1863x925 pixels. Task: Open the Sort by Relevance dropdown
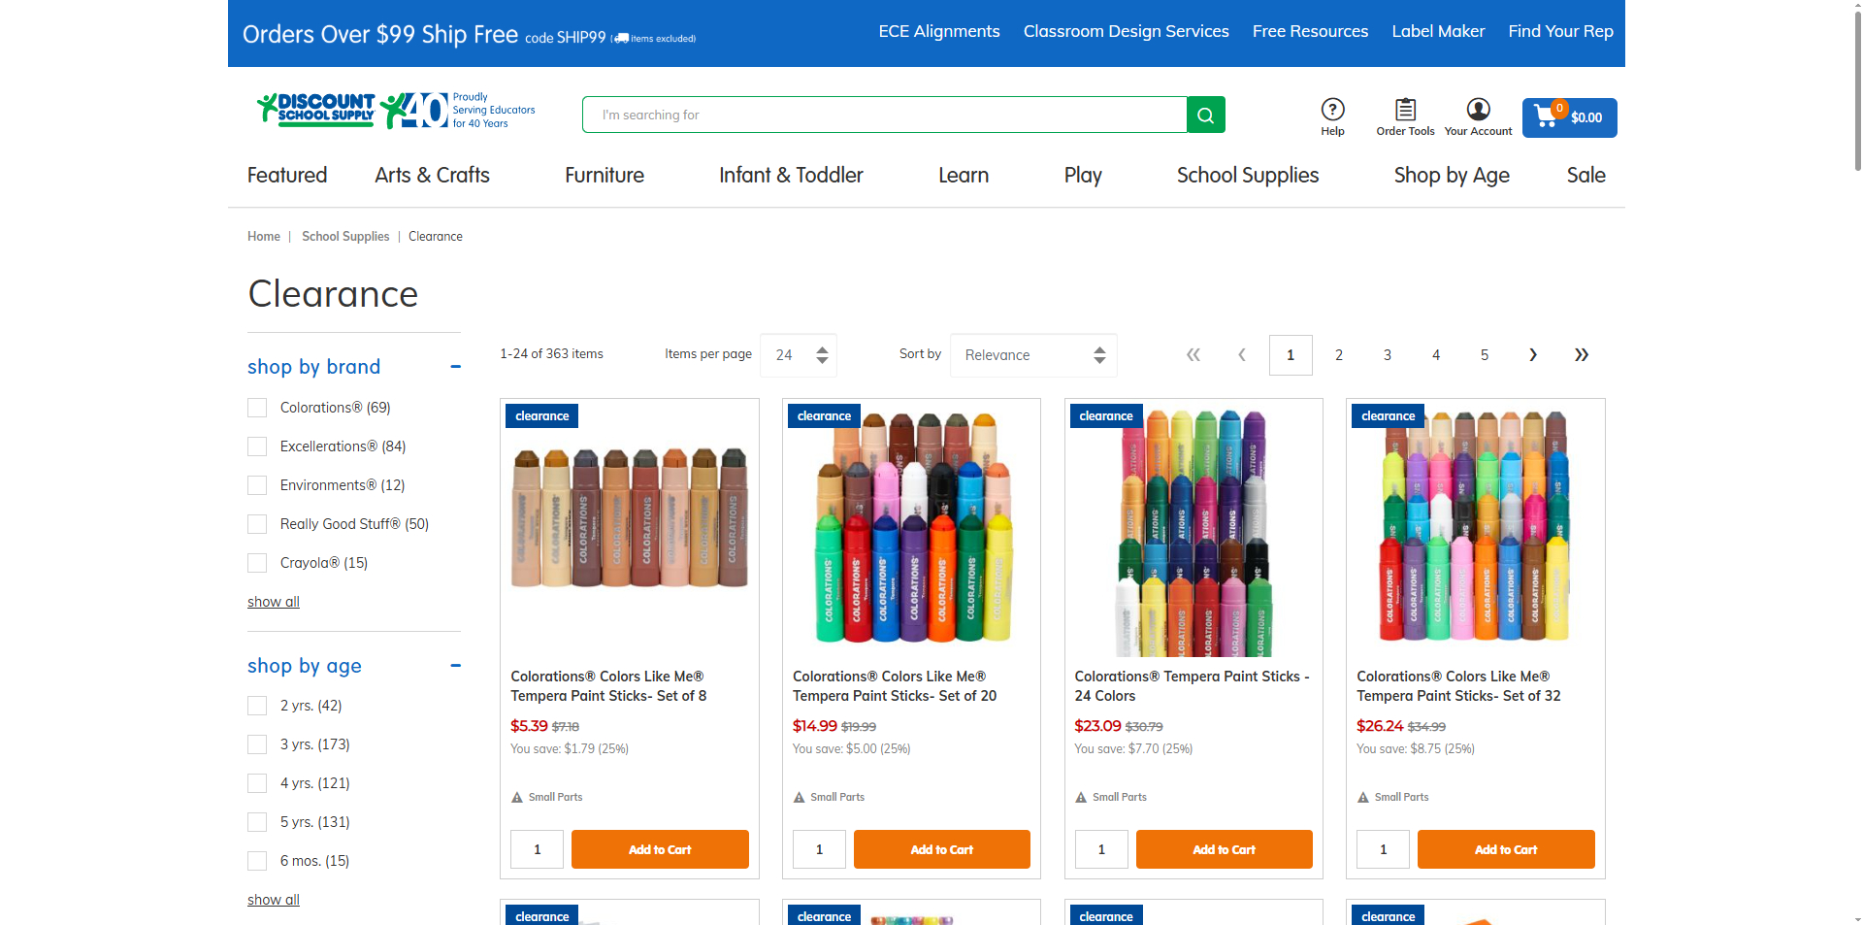[1033, 355]
